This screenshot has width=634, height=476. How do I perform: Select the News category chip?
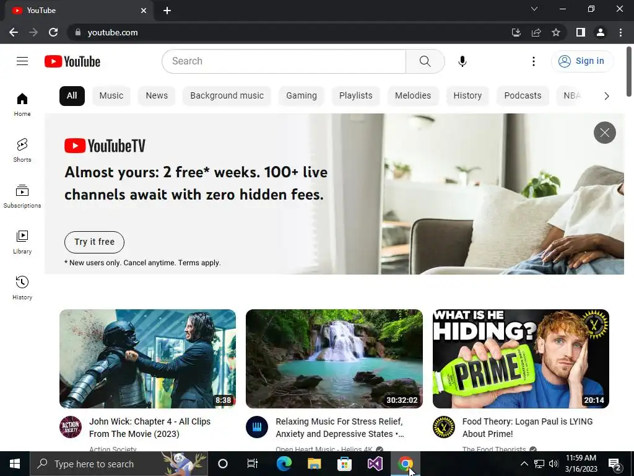pyautogui.click(x=157, y=96)
